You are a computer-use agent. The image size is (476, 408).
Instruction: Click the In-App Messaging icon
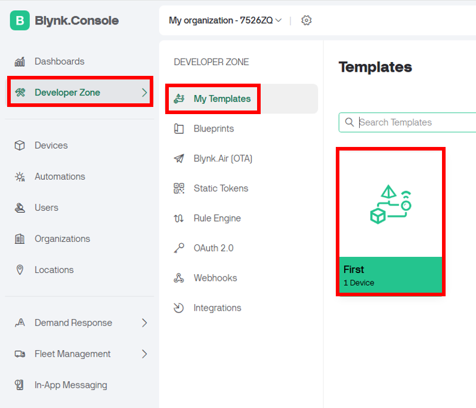point(20,385)
